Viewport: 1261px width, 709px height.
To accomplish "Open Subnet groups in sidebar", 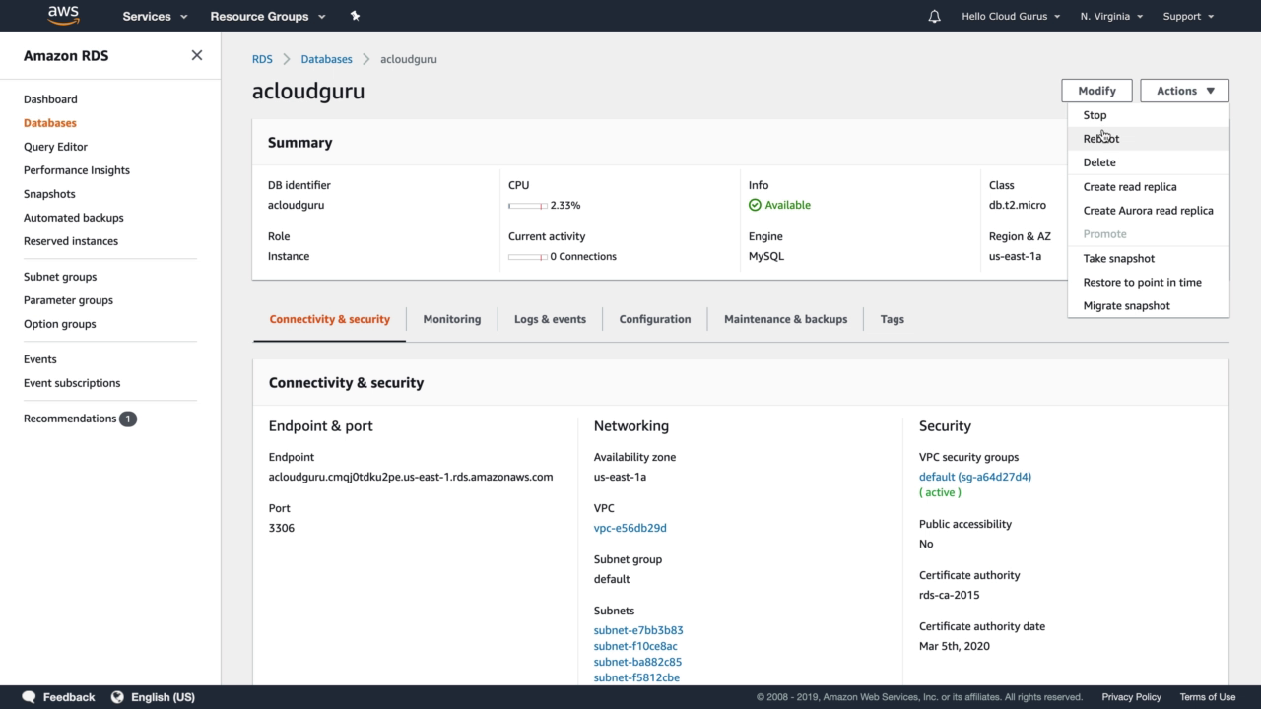I will point(60,277).
